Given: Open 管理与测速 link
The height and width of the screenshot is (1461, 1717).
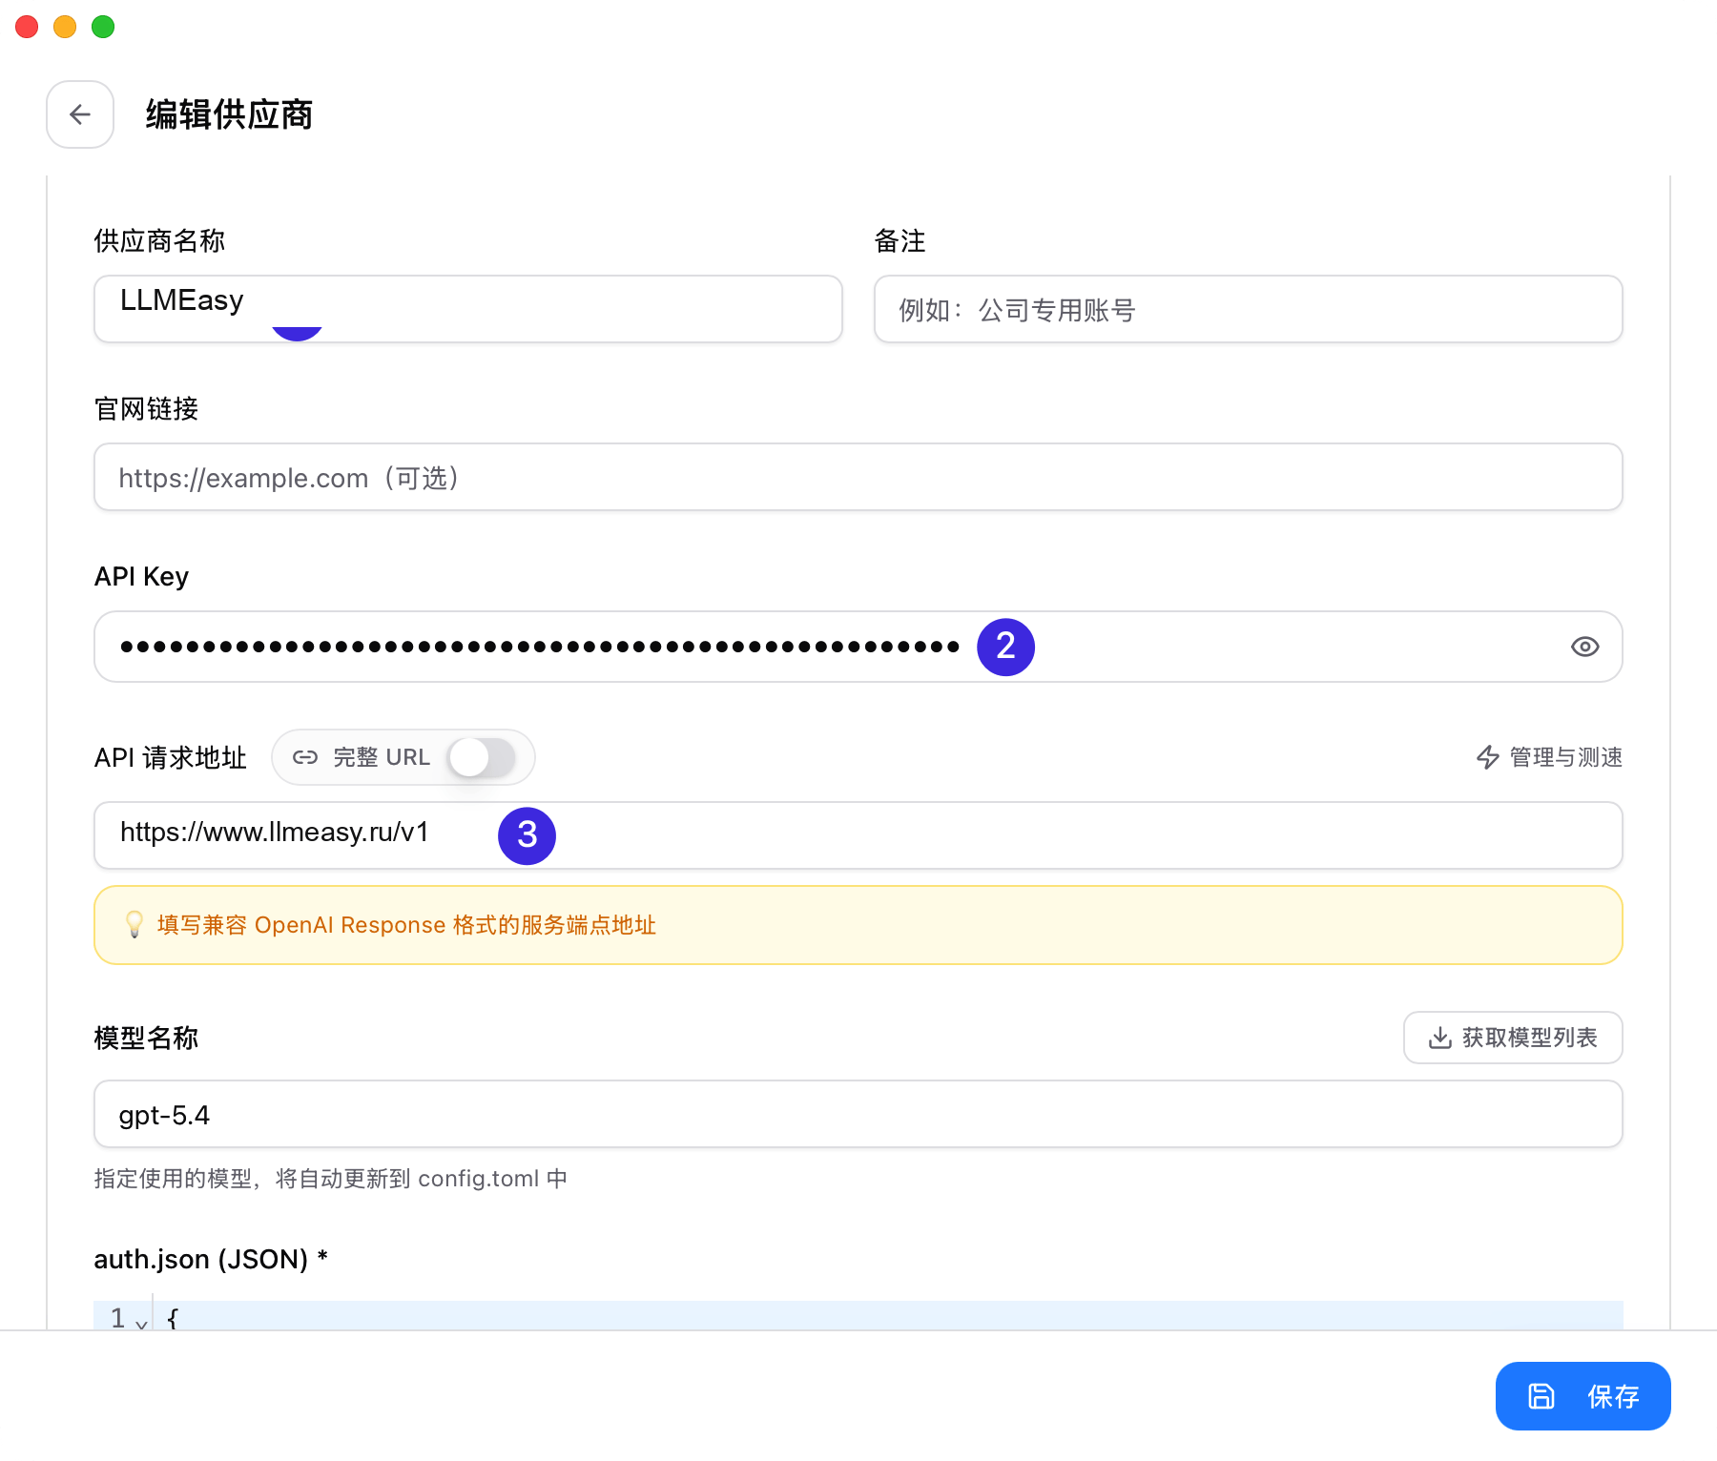Looking at the screenshot, I should (x=1549, y=757).
